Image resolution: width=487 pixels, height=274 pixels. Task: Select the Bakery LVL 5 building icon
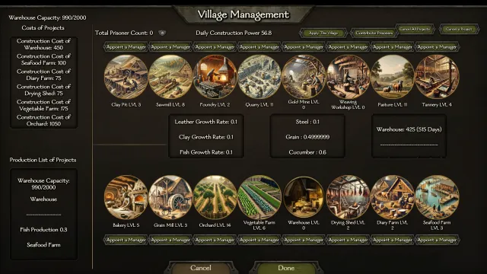pyautogui.click(x=126, y=197)
